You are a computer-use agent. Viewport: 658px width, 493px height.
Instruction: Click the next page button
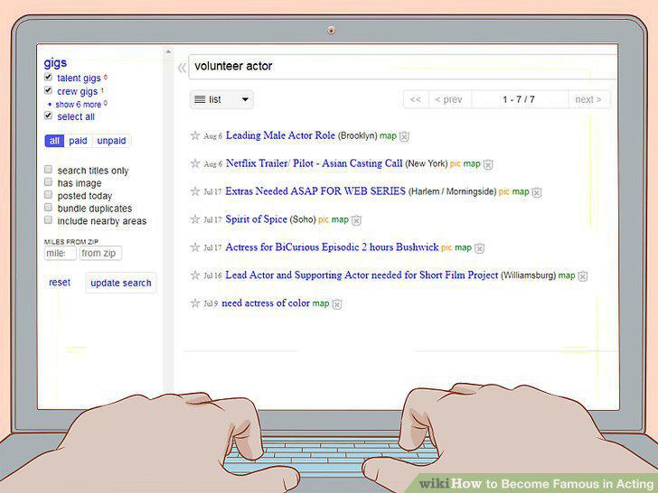588,99
